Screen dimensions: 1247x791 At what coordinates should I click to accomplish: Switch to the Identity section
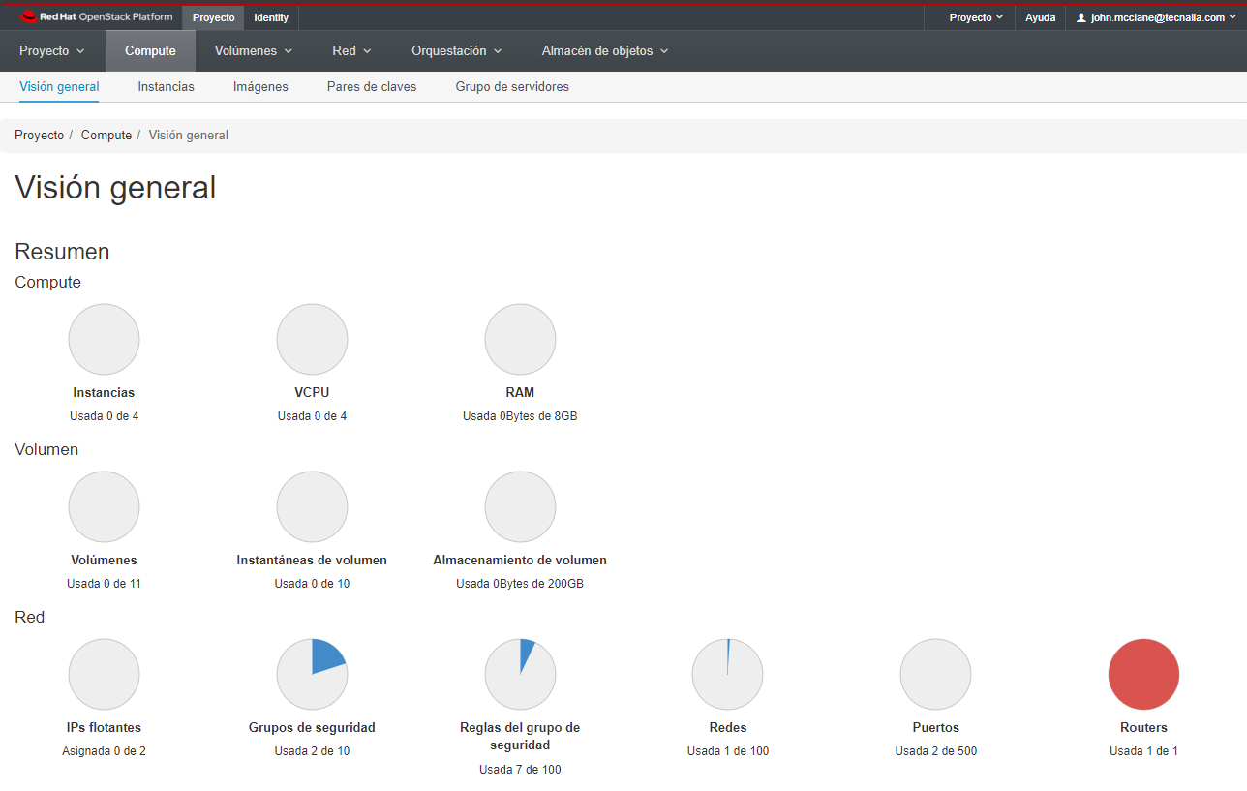point(271,16)
